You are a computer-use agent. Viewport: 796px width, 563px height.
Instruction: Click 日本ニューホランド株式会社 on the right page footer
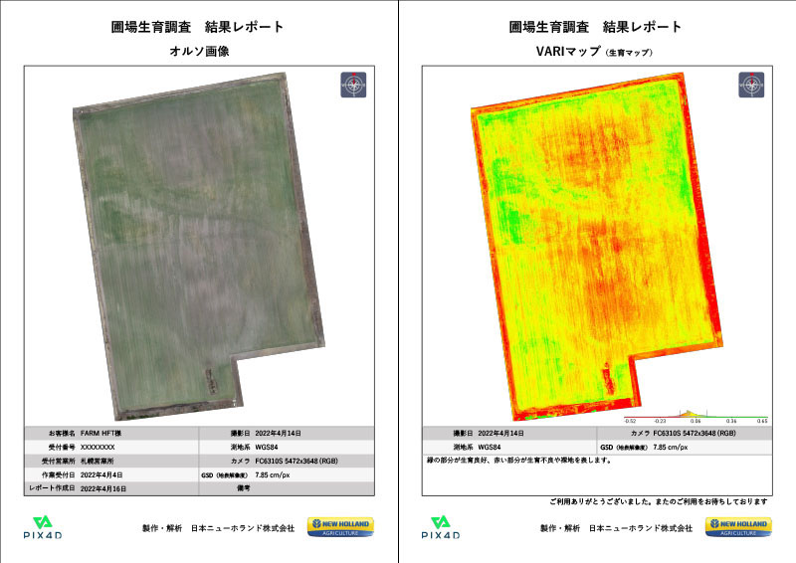[x=641, y=528]
